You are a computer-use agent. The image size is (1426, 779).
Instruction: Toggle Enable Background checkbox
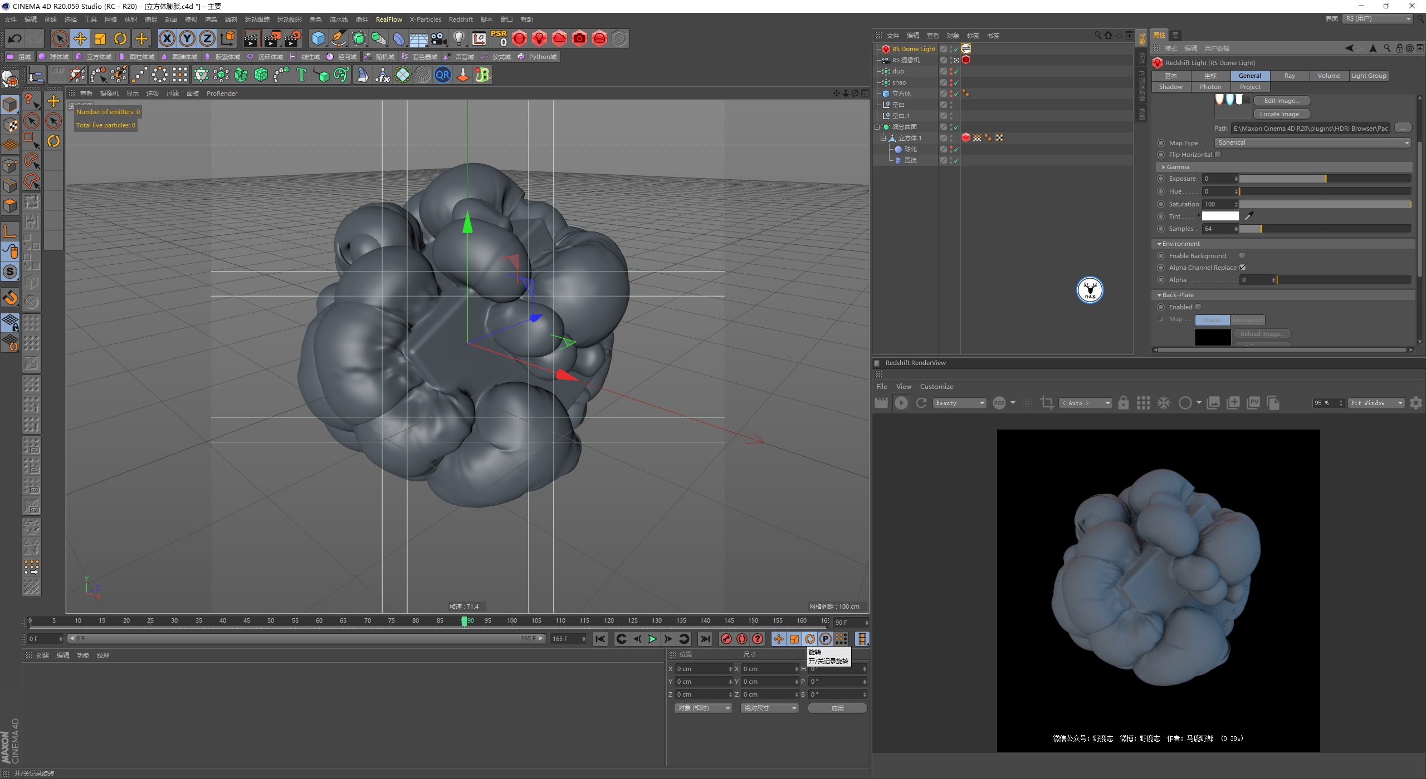1242,256
